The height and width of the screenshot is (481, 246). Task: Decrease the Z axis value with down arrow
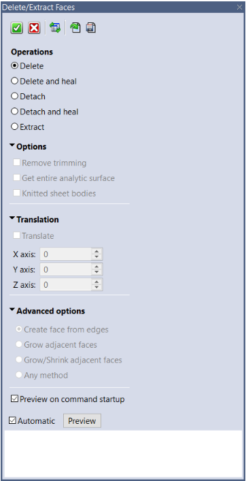[x=96, y=287]
